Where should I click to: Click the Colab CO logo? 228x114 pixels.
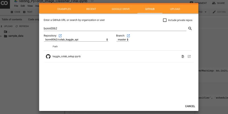coord(5,4)
